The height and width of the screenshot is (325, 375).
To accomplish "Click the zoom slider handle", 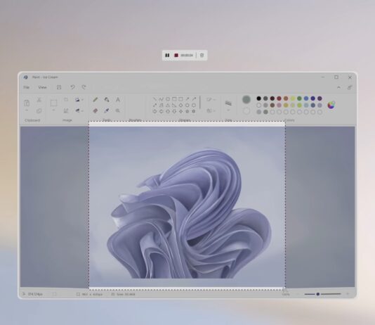I will (318, 294).
